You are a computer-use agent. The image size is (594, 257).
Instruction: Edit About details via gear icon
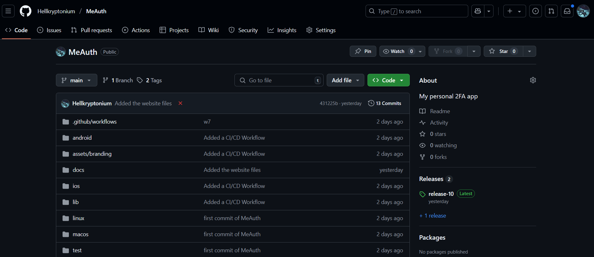[533, 80]
